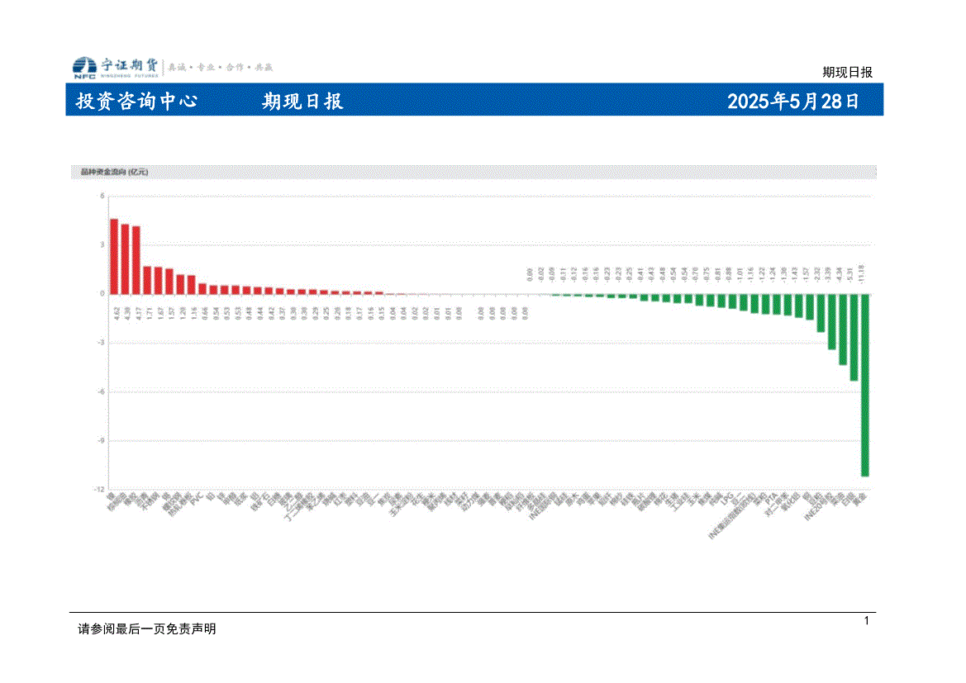The width and height of the screenshot is (966, 683).
Task: Click the green bar labeled -4.34
Action: [843, 329]
